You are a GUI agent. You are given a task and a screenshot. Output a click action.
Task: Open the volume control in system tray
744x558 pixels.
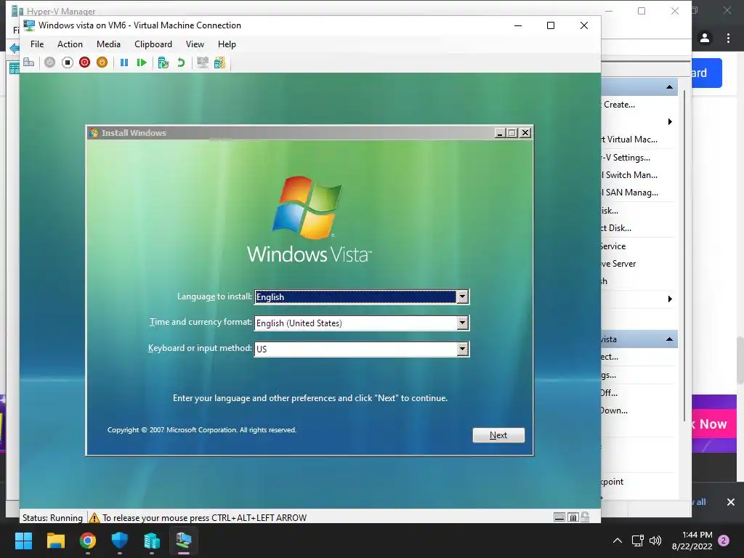click(655, 541)
